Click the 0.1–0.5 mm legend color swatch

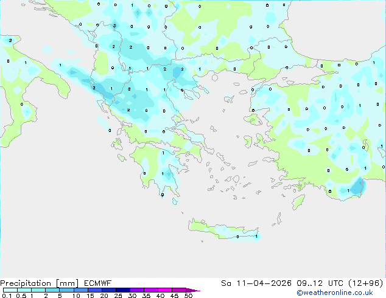pyautogui.click(x=10, y=290)
